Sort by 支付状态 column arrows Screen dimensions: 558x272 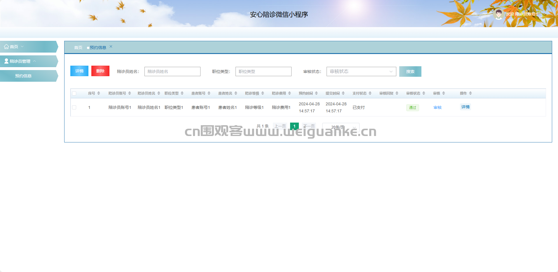370,93
